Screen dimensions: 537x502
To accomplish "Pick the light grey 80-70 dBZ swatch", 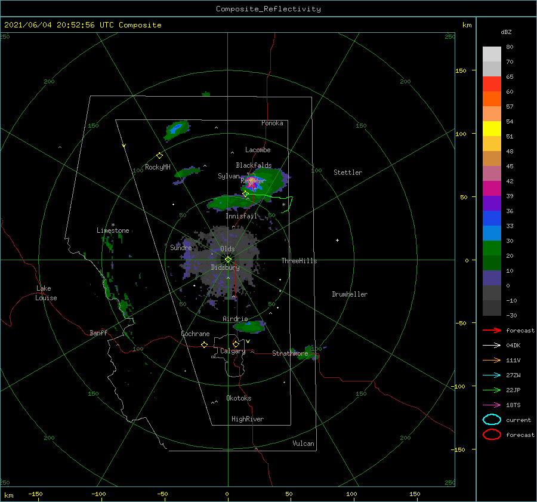I will coord(492,54).
